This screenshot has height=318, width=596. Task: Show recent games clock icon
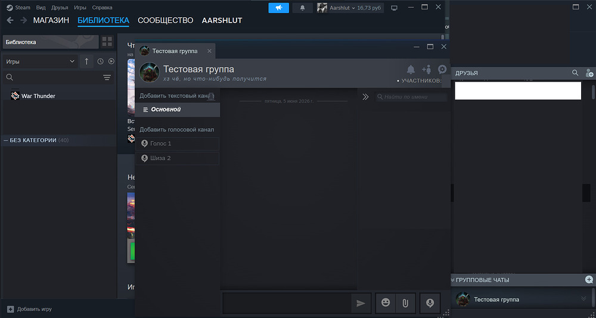(100, 61)
